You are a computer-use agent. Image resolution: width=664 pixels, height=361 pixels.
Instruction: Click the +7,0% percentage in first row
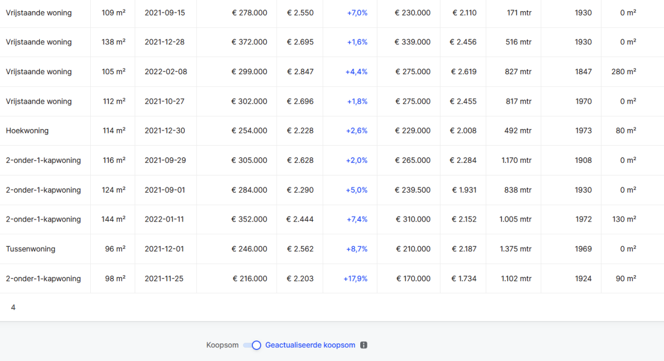pyautogui.click(x=357, y=12)
